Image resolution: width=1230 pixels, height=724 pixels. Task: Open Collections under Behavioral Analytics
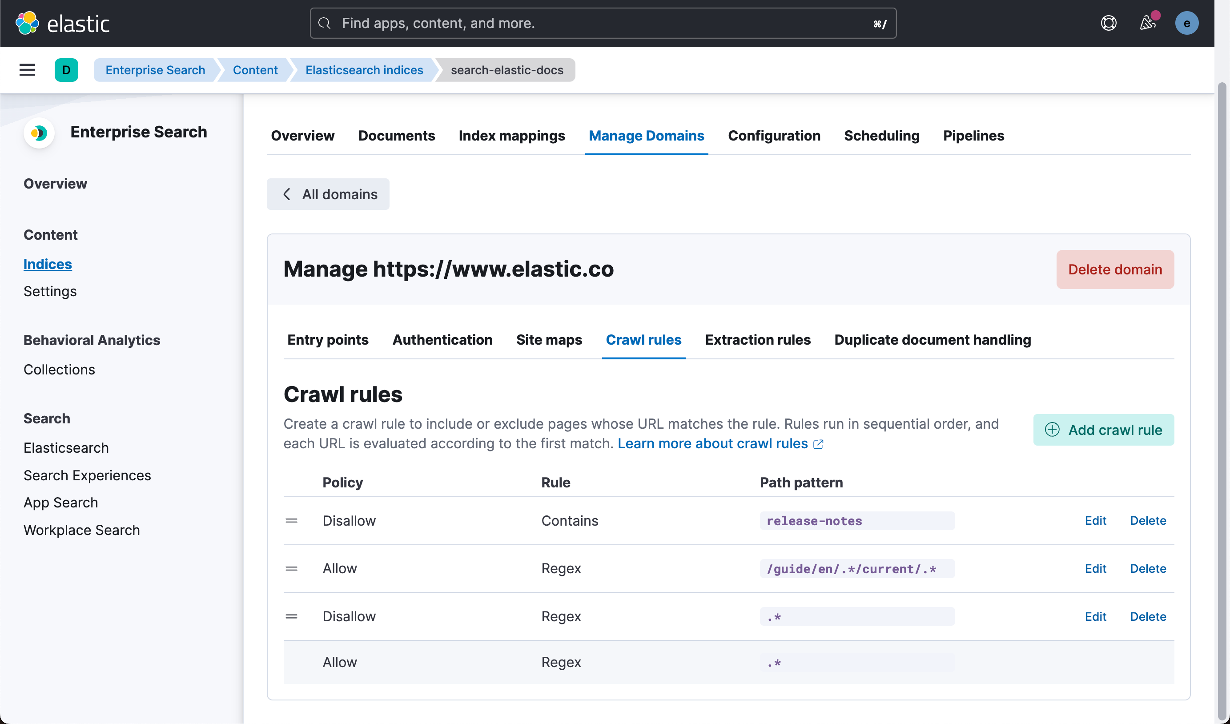[x=59, y=370]
